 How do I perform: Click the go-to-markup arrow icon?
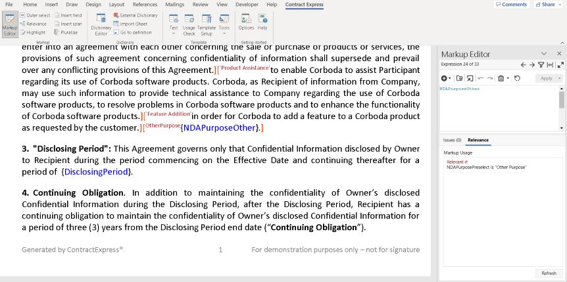pos(470,78)
